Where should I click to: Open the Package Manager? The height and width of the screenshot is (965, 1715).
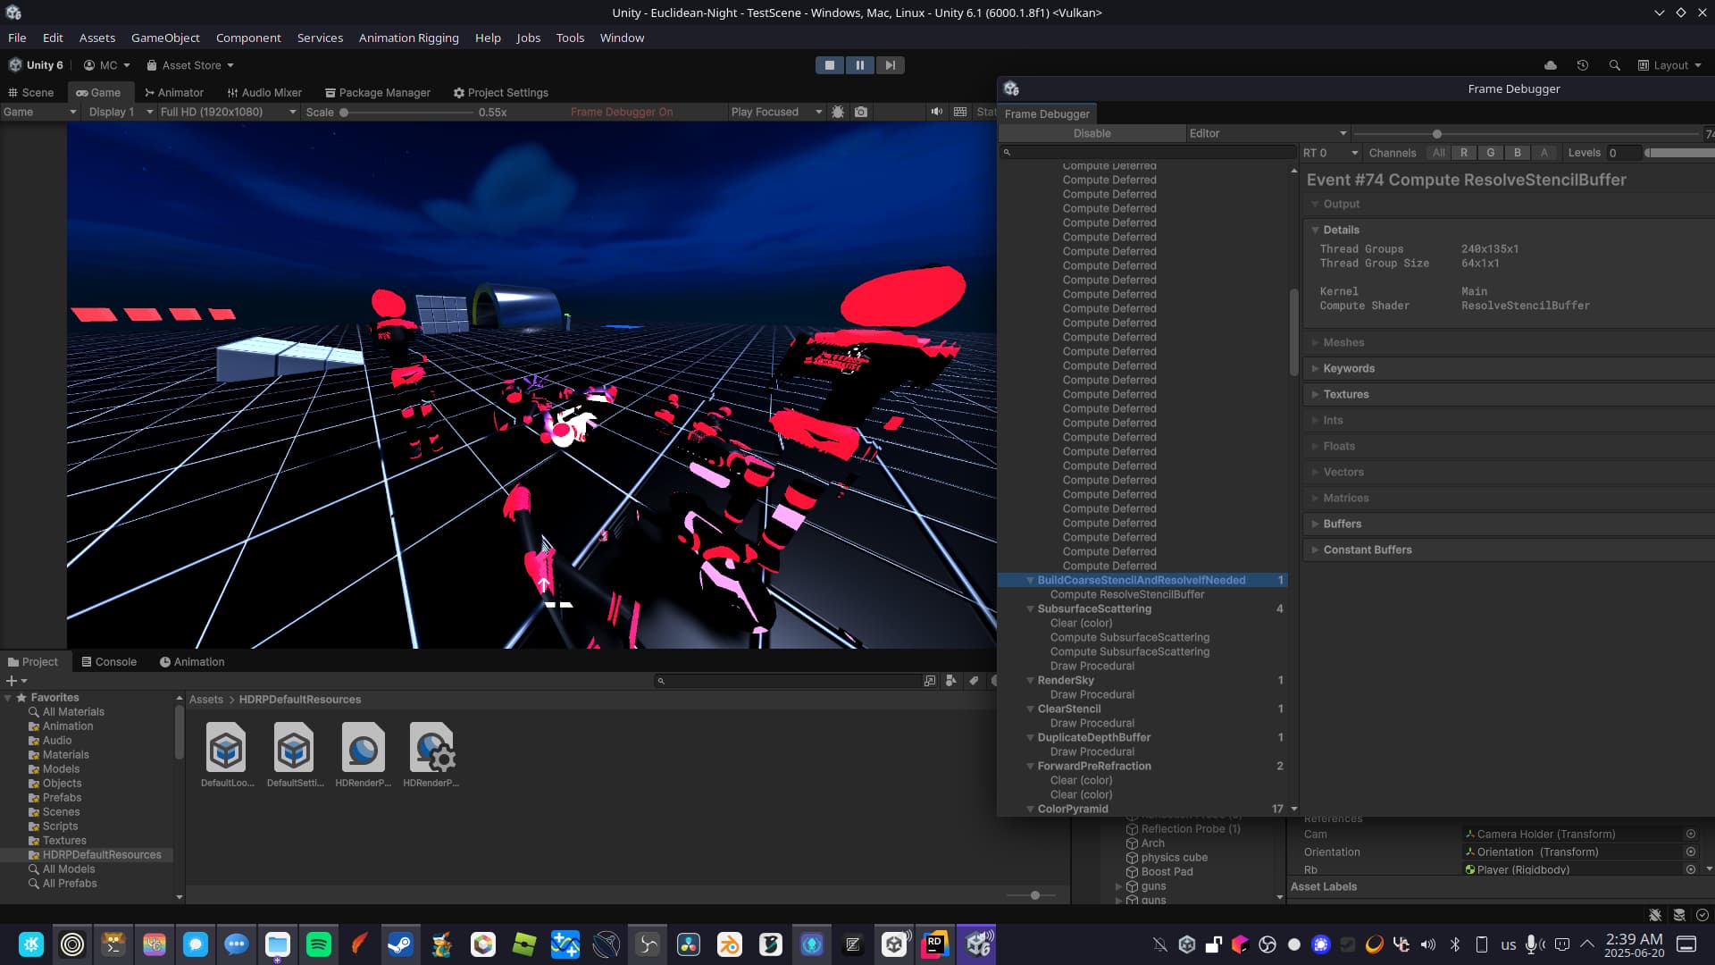coord(377,92)
